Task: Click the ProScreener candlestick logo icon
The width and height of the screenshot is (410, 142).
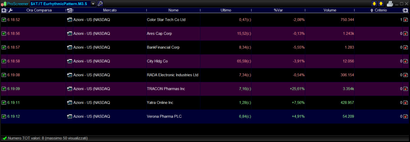Action: pyautogui.click(x=4, y=4)
